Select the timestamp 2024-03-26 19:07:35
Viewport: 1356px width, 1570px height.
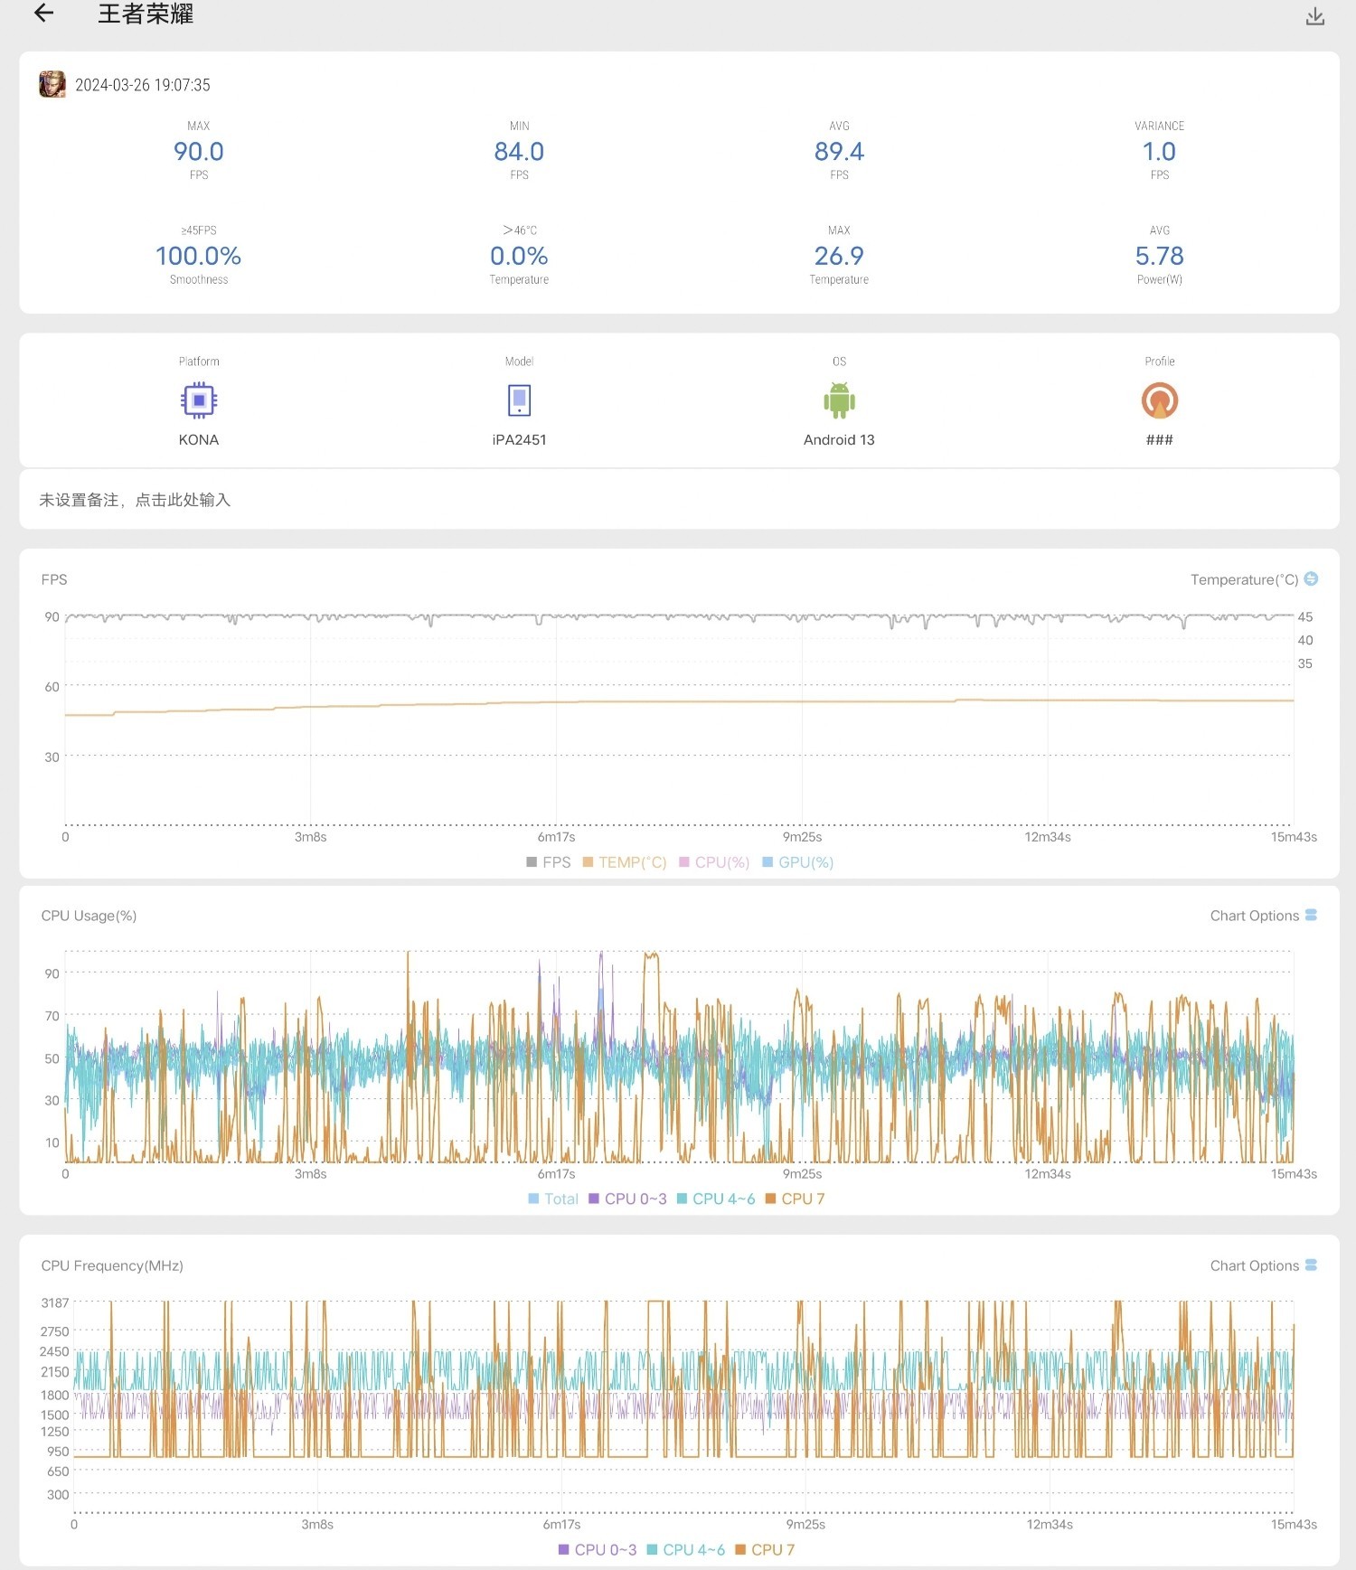point(143,85)
